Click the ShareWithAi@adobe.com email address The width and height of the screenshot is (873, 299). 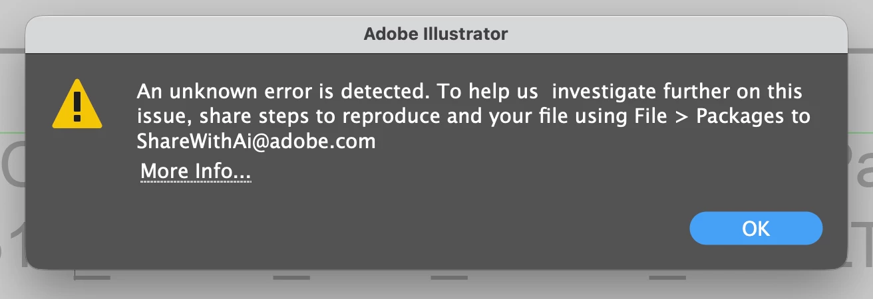click(256, 142)
